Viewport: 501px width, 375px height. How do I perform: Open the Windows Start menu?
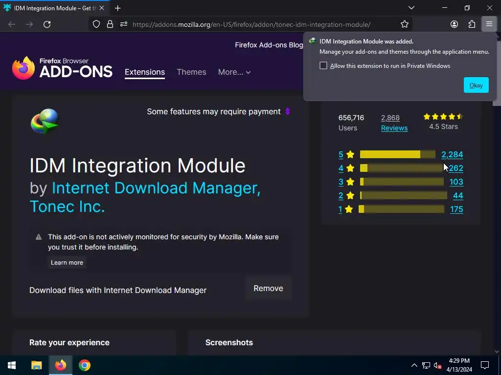pos(12,365)
